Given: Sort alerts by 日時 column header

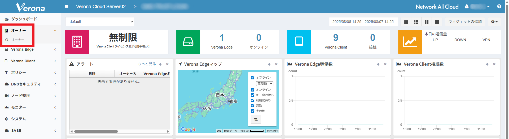Looking at the screenshot, I should 92,74.
